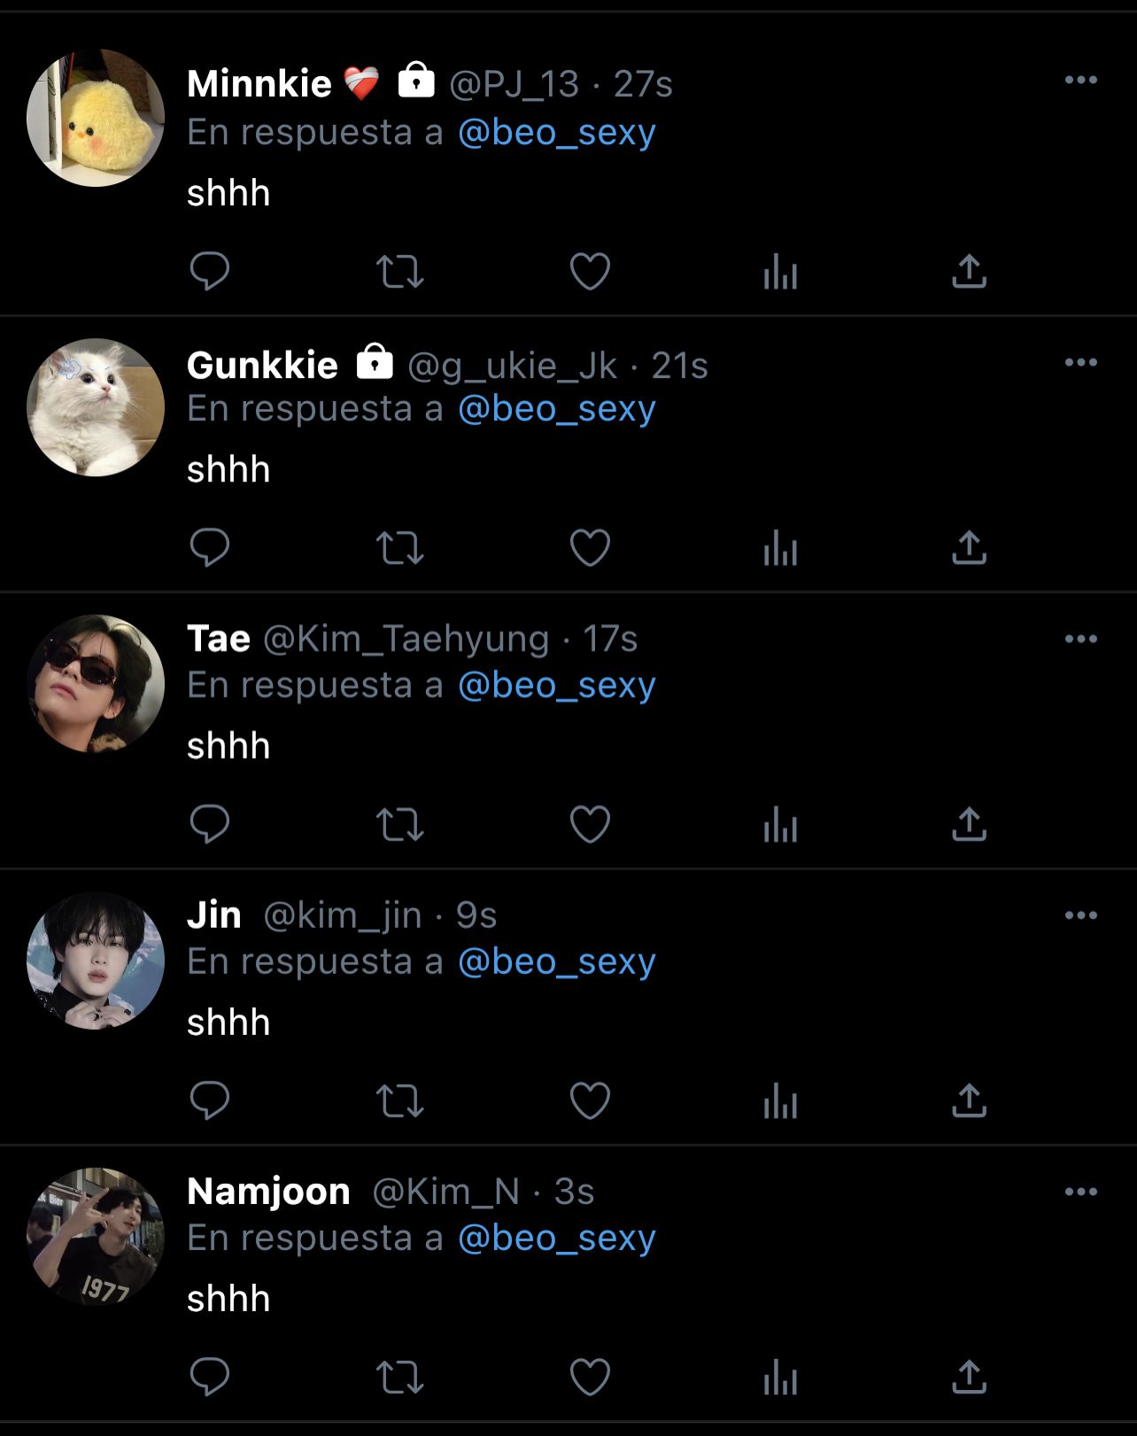Reply to Namjoon's tweet

coord(210,1377)
